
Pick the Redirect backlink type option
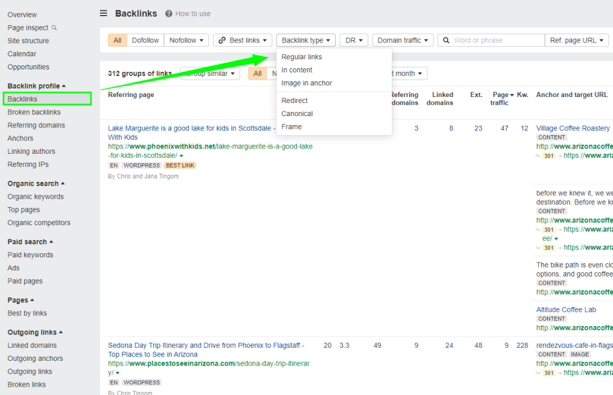pyautogui.click(x=295, y=101)
